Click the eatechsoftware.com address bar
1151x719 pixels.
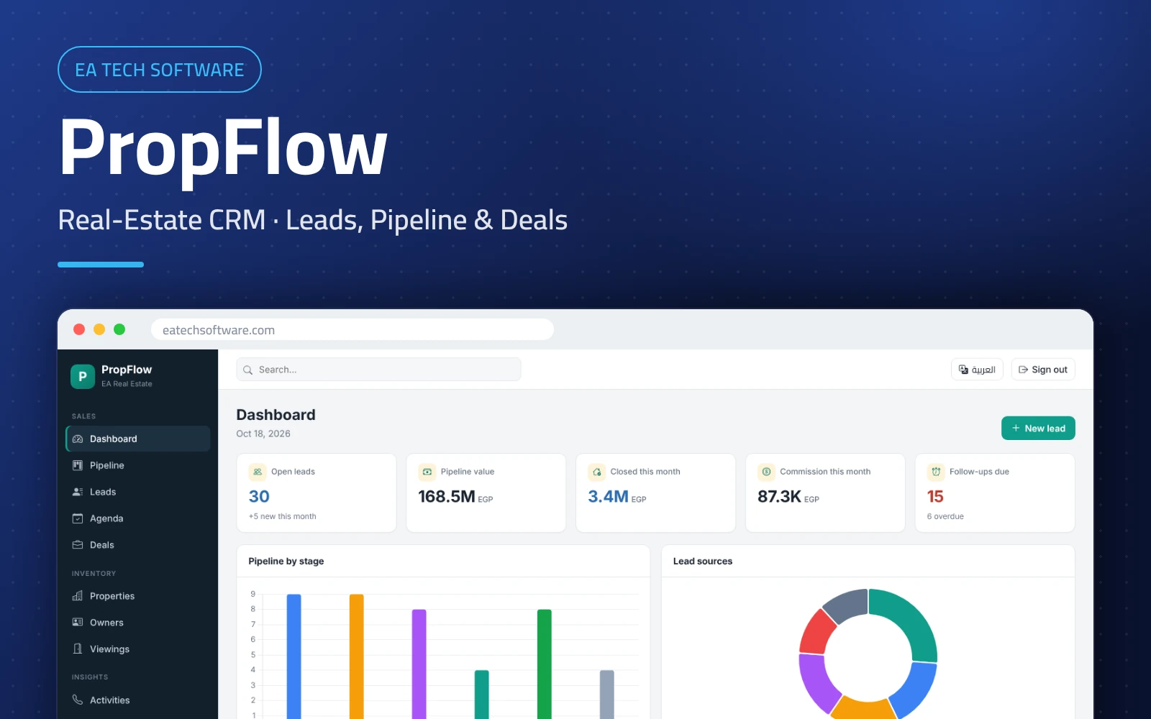[352, 330]
